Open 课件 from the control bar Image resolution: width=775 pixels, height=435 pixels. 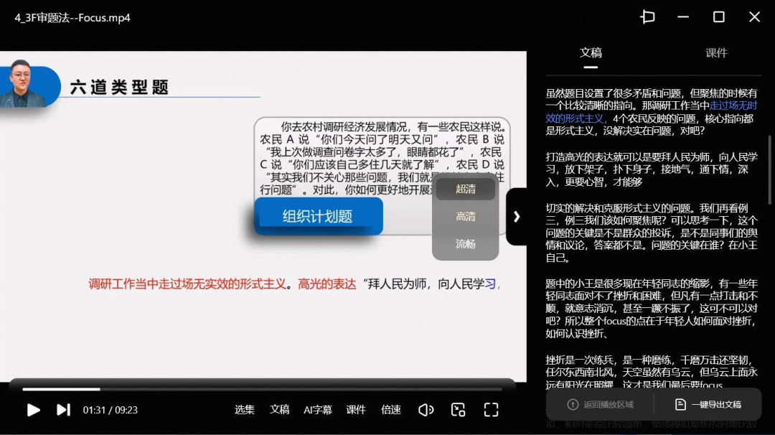pos(356,410)
